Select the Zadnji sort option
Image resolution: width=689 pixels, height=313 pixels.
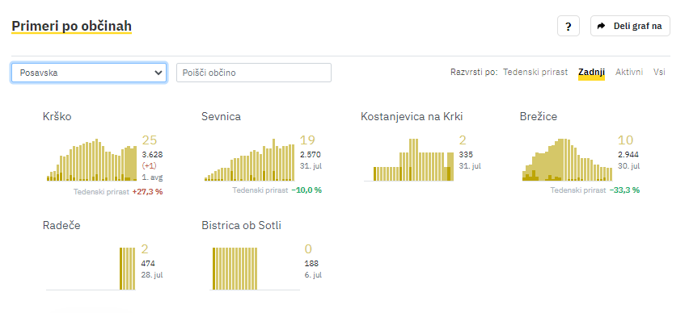591,73
